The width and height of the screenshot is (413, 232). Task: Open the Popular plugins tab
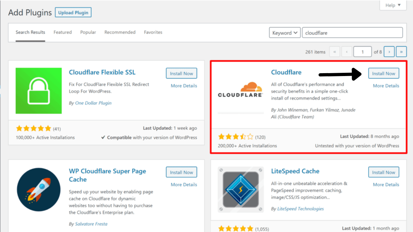point(88,32)
